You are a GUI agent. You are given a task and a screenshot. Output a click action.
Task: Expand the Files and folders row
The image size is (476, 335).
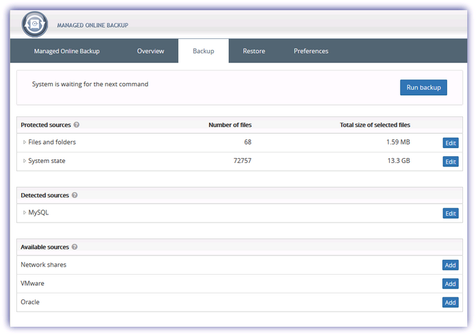click(24, 142)
